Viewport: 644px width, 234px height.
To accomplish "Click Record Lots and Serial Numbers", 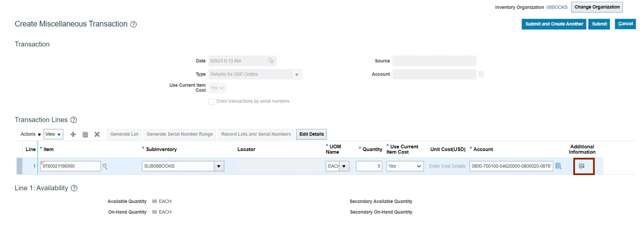I will click(256, 134).
